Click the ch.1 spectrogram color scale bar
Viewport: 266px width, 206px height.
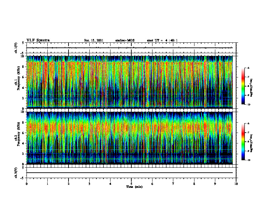[243, 86]
